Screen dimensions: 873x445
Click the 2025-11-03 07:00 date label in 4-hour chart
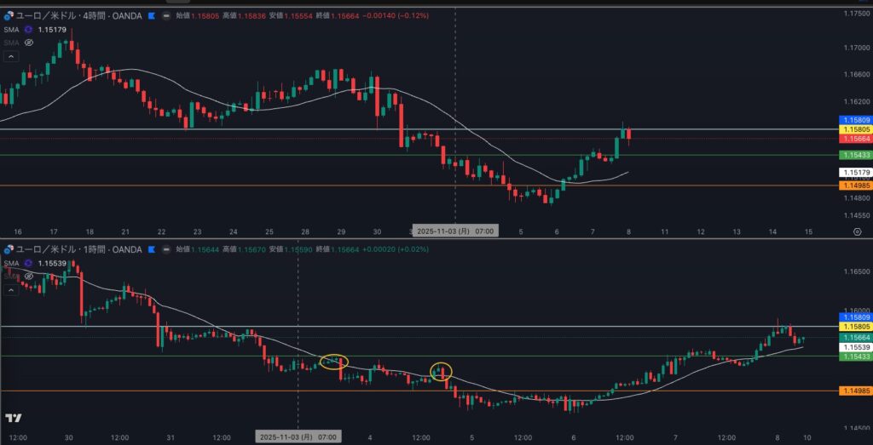[x=454, y=231]
